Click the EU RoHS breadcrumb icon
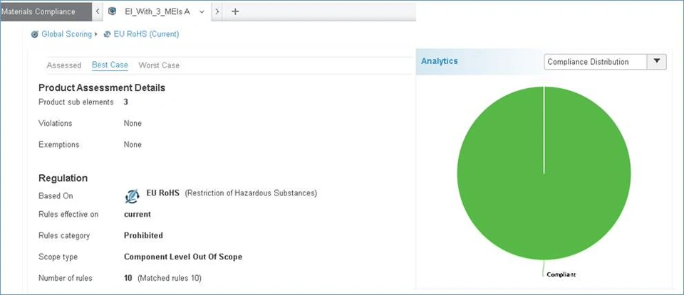Screen dimensions: 684x295 tap(107, 34)
